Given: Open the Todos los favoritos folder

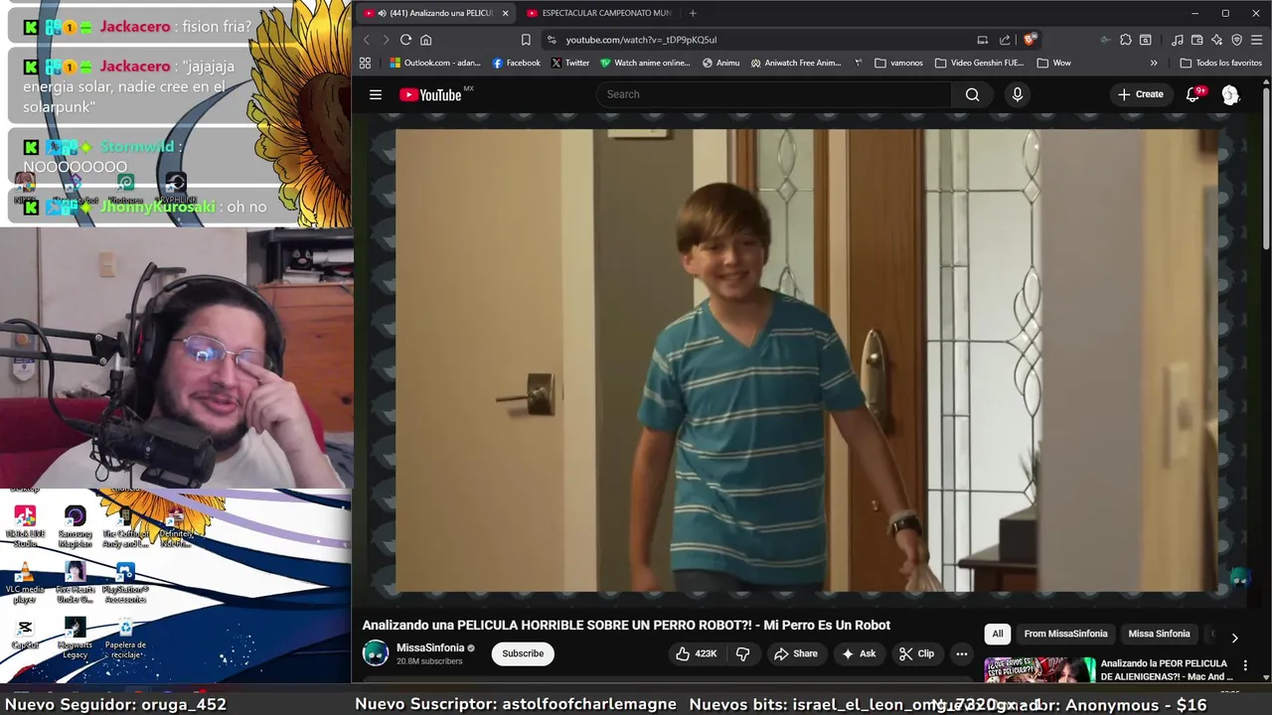Looking at the screenshot, I should (x=1220, y=63).
